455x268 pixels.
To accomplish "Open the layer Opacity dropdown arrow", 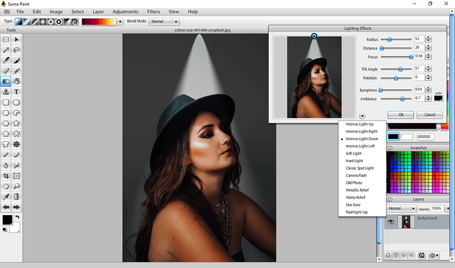I will [x=447, y=209].
